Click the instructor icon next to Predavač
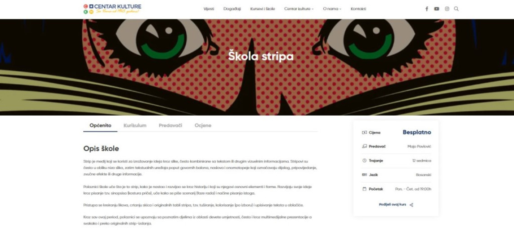This screenshot has width=514, height=234. tap(364, 147)
